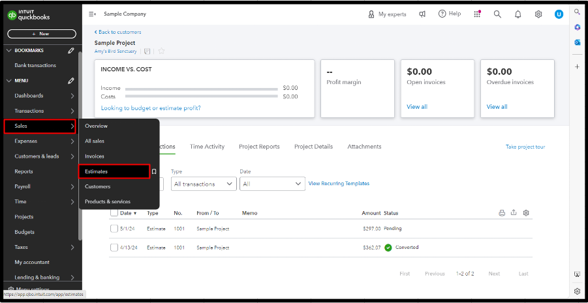Image resolution: width=588 pixels, height=303 pixels.
Task: Open the settings gear in header
Action: click(x=538, y=14)
